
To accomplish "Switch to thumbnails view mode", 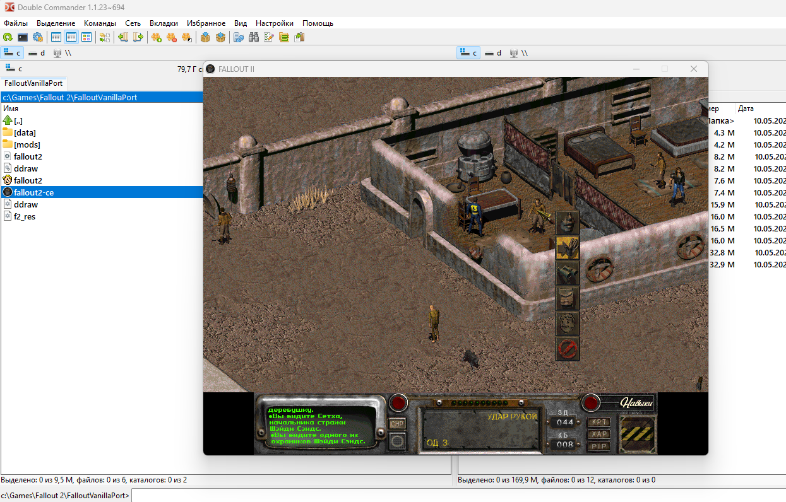I will pyautogui.click(x=86, y=37).
